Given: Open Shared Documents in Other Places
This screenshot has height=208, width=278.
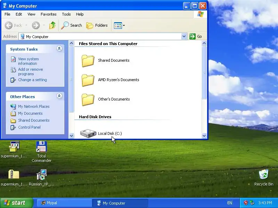Looking at the screenshot, I should click(34, 120).
